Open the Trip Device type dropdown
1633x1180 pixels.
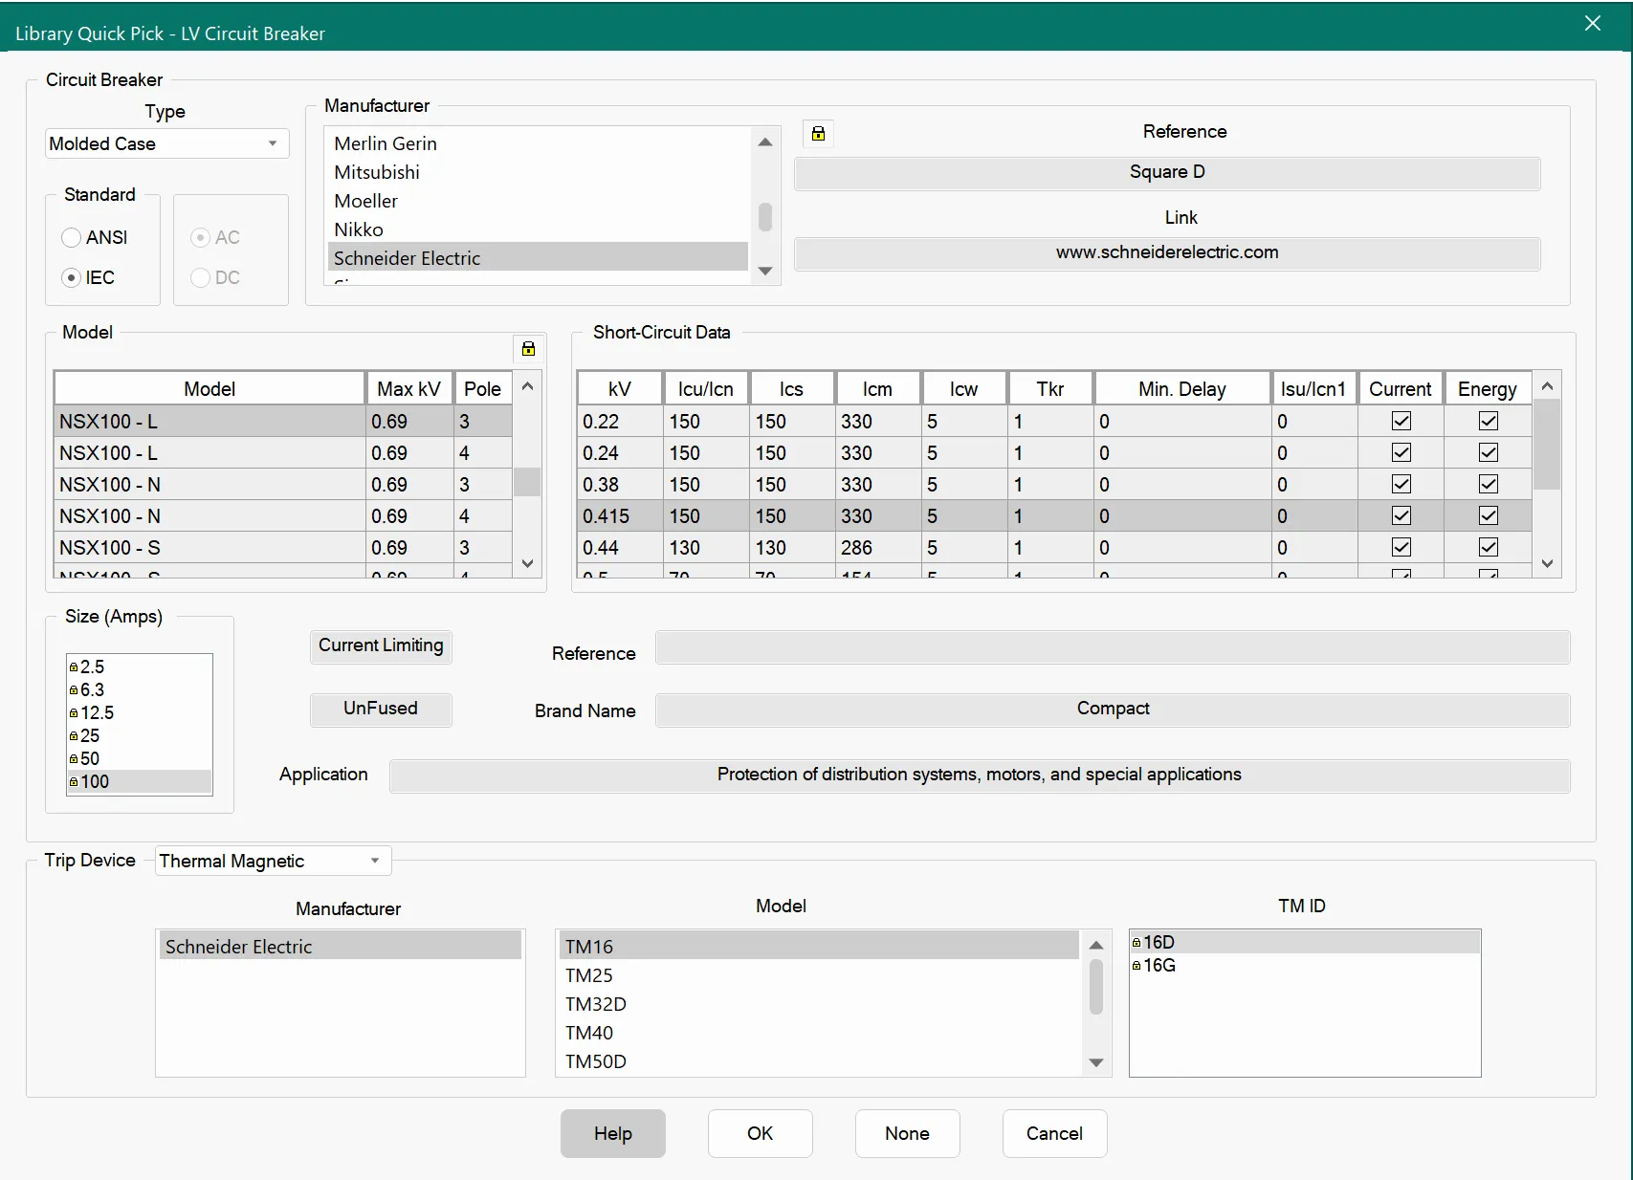tap(273, 861)
